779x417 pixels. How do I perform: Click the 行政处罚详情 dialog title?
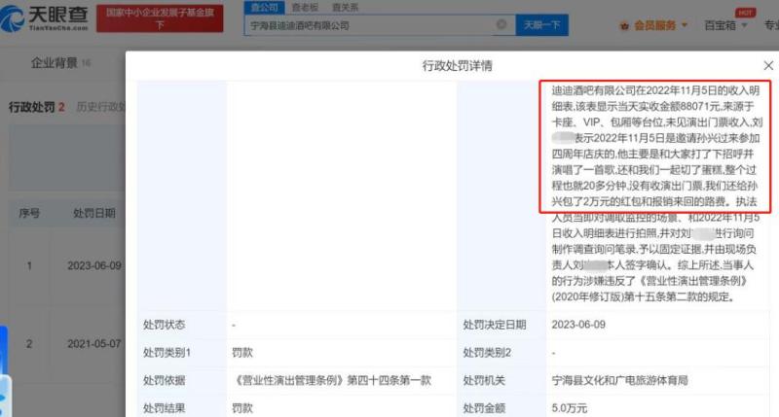tap(457, 66)
